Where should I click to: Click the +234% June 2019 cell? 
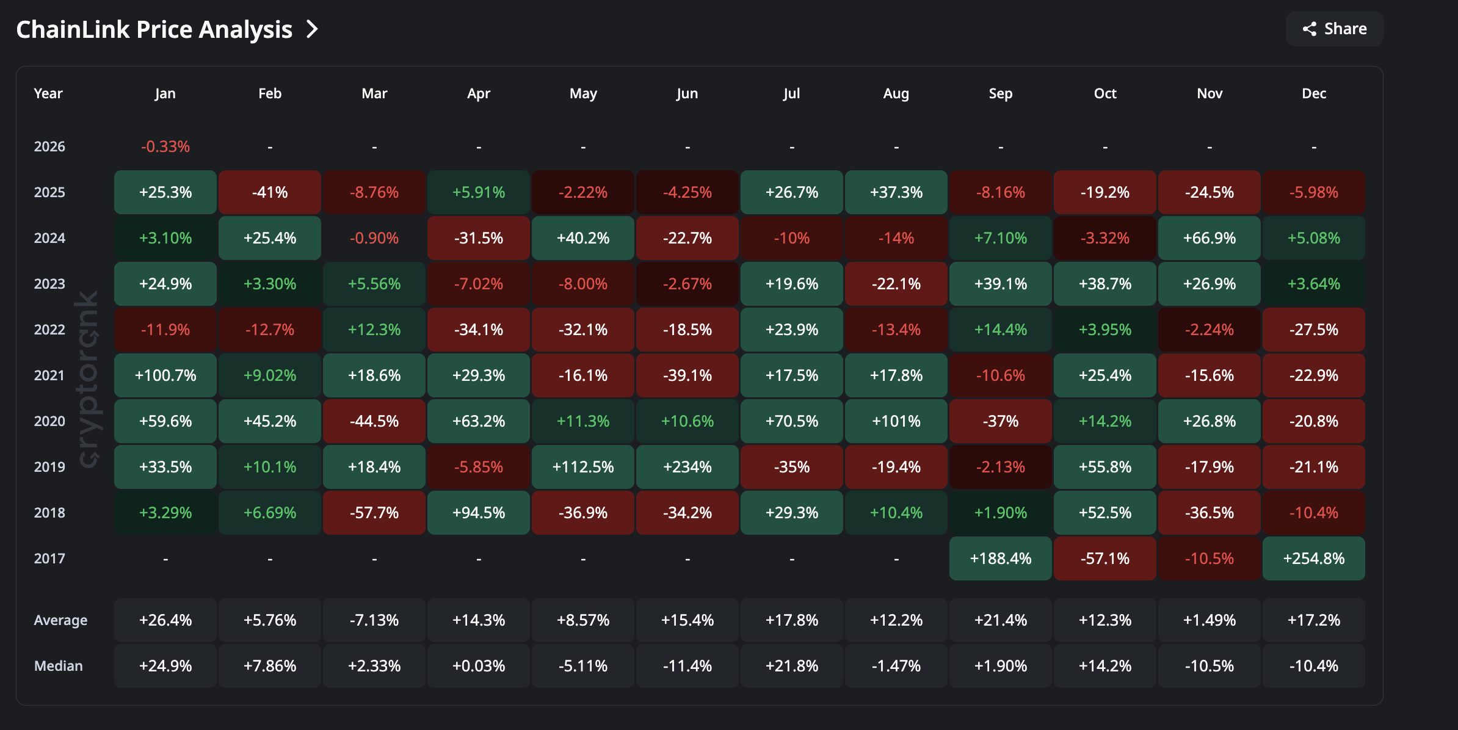coord(687,467)
